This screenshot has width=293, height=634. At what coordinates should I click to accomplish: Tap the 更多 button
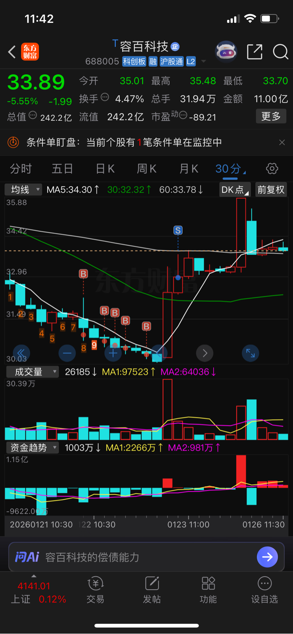[x=271, y=116]
